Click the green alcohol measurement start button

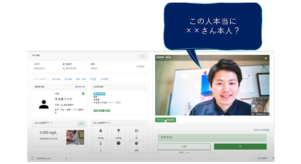[x=165, y=120]
